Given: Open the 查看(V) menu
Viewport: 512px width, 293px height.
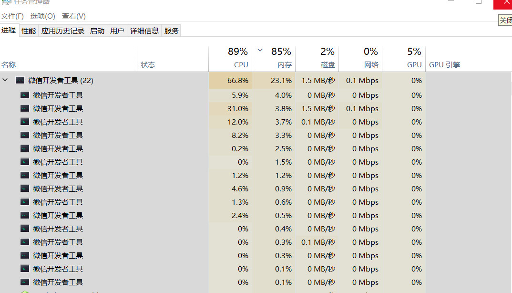Looking at the screenshot, I should coord(74,16).
